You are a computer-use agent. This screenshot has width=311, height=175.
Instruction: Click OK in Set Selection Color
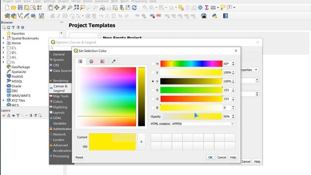[x=210, y=157]
